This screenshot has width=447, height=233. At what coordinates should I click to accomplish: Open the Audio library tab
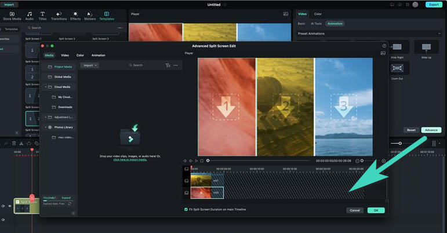[x=30, y=16]
